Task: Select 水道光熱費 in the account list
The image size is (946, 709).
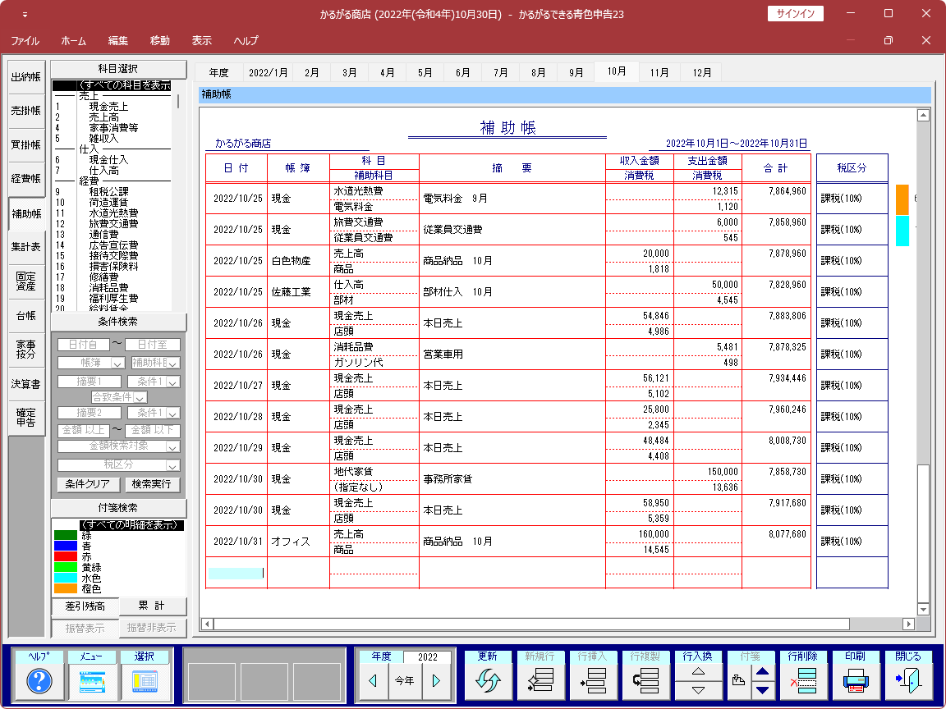Action: point(113,213)
